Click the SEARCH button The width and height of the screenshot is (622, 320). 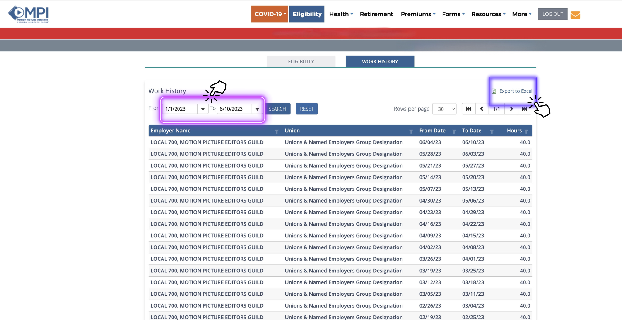[x=277, y=109]
